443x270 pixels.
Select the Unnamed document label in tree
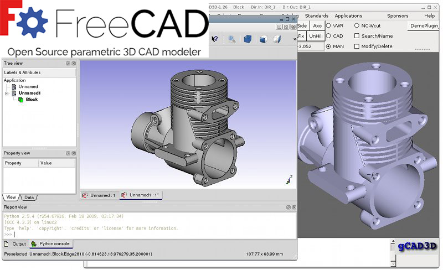tap(28, 87)
